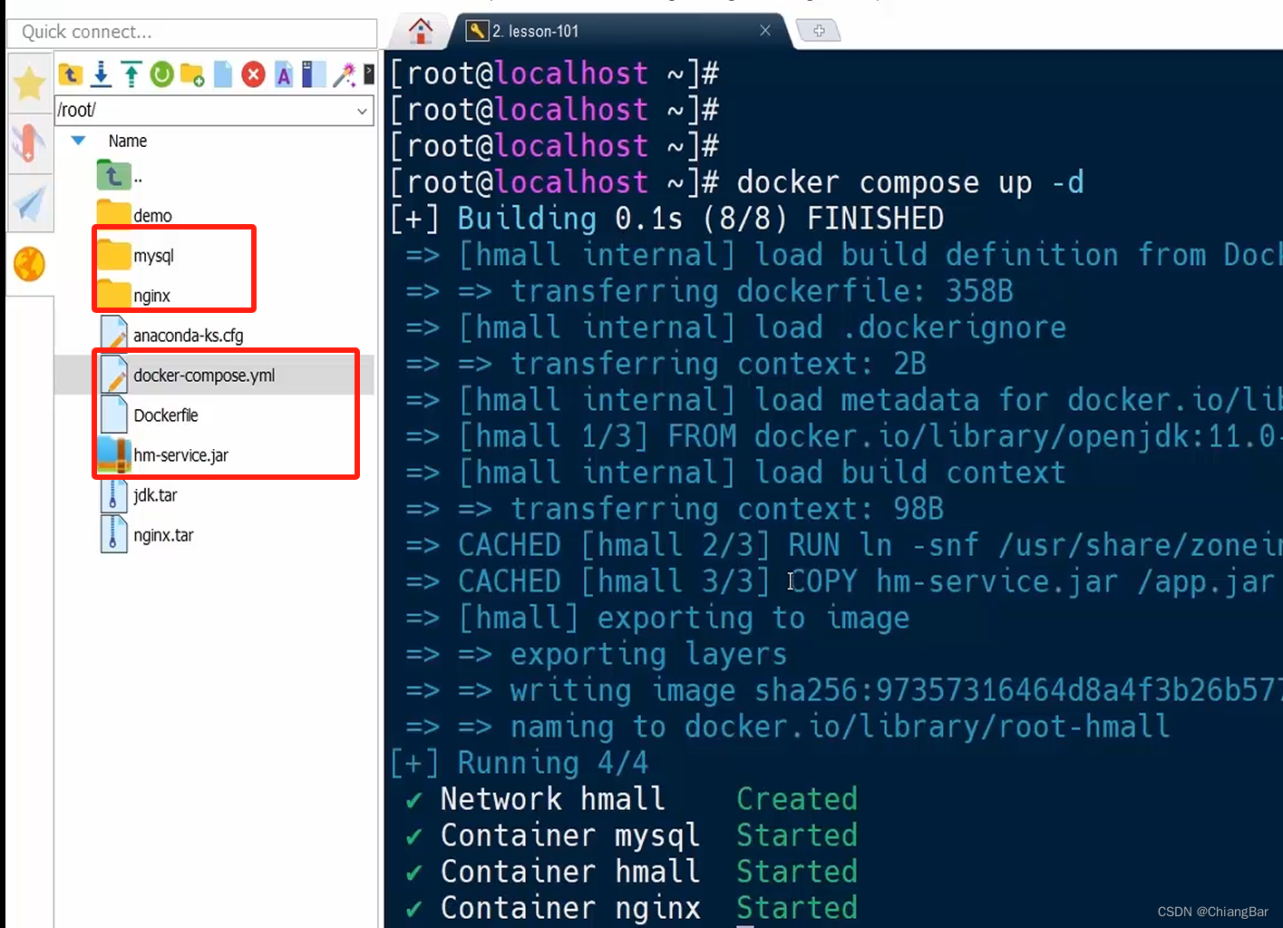Expand the hidden toolbar overflow arrow
The width and height of the screenshot is (1283, 928).
click(x=369, y=75)
